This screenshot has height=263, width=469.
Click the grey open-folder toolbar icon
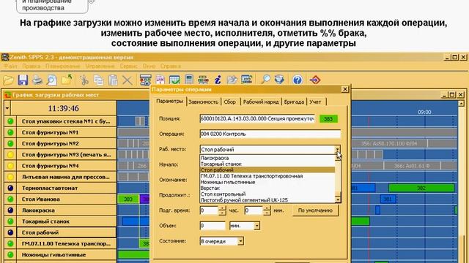click(232, 80)
